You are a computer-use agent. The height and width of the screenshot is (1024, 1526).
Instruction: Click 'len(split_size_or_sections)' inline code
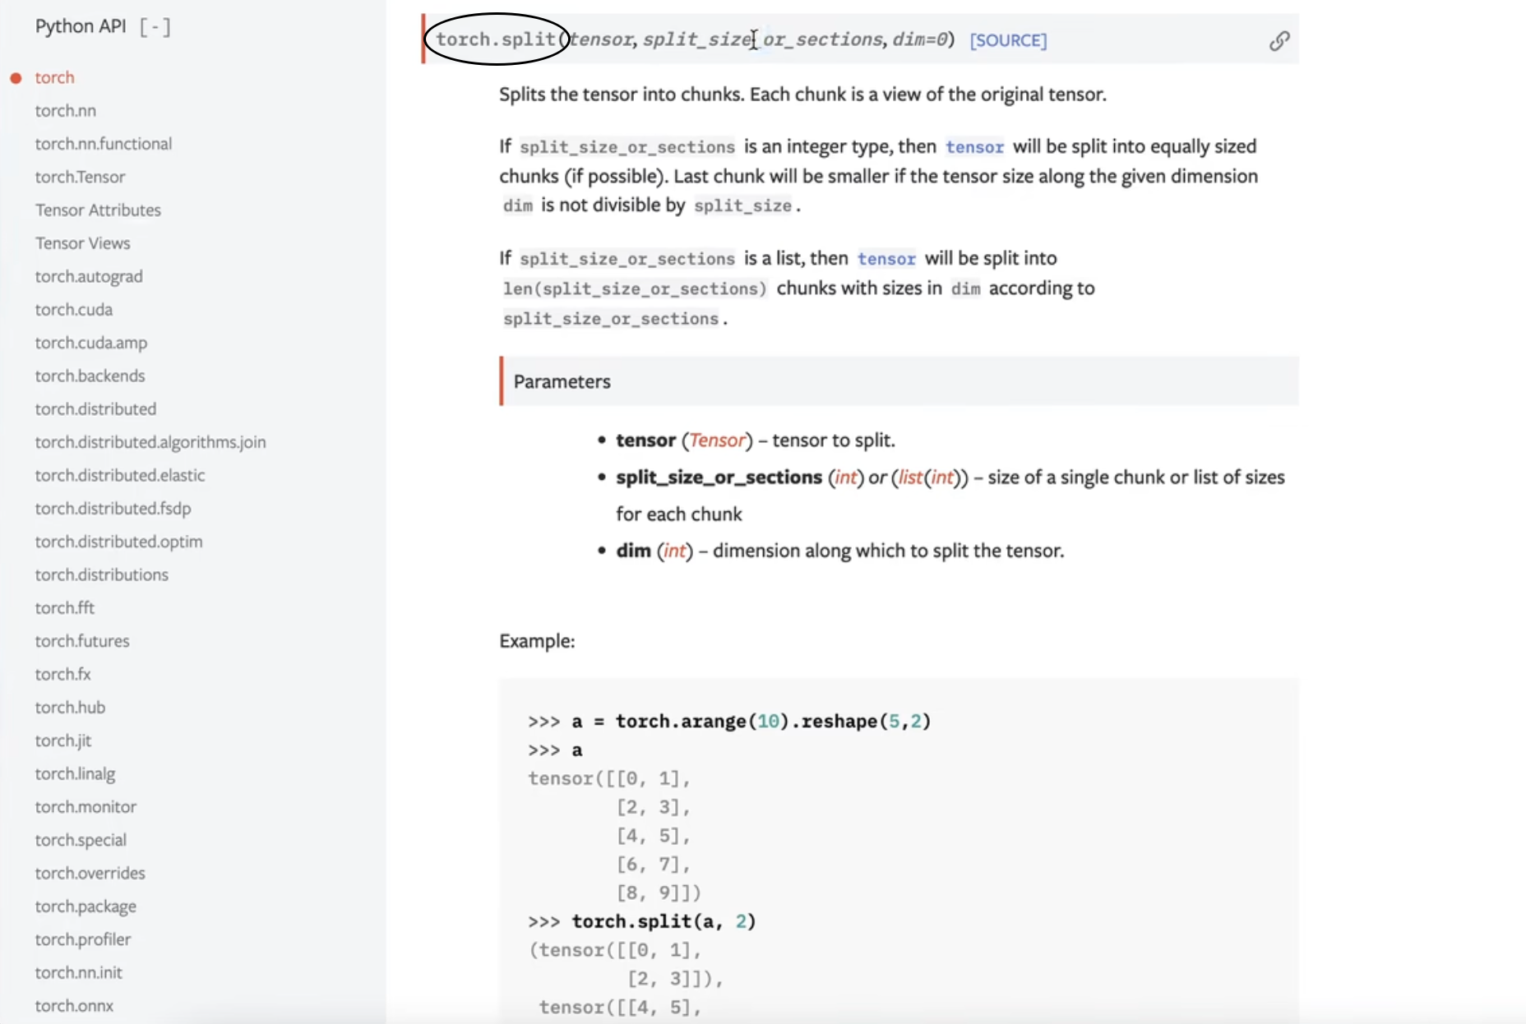click(634, 288)
